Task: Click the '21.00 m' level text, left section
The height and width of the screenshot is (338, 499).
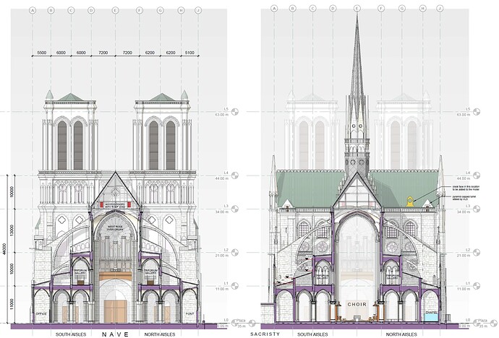Action: (x=222, y=256)
